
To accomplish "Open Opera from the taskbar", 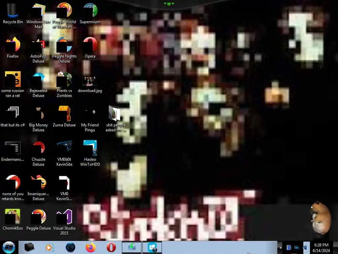I will (111, 247).
